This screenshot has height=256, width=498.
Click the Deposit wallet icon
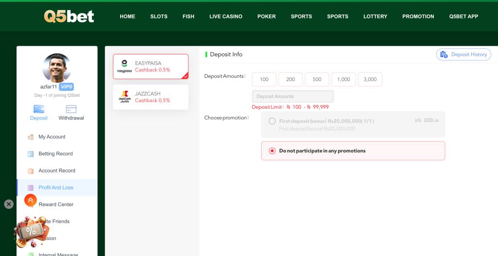pos(39,109)
